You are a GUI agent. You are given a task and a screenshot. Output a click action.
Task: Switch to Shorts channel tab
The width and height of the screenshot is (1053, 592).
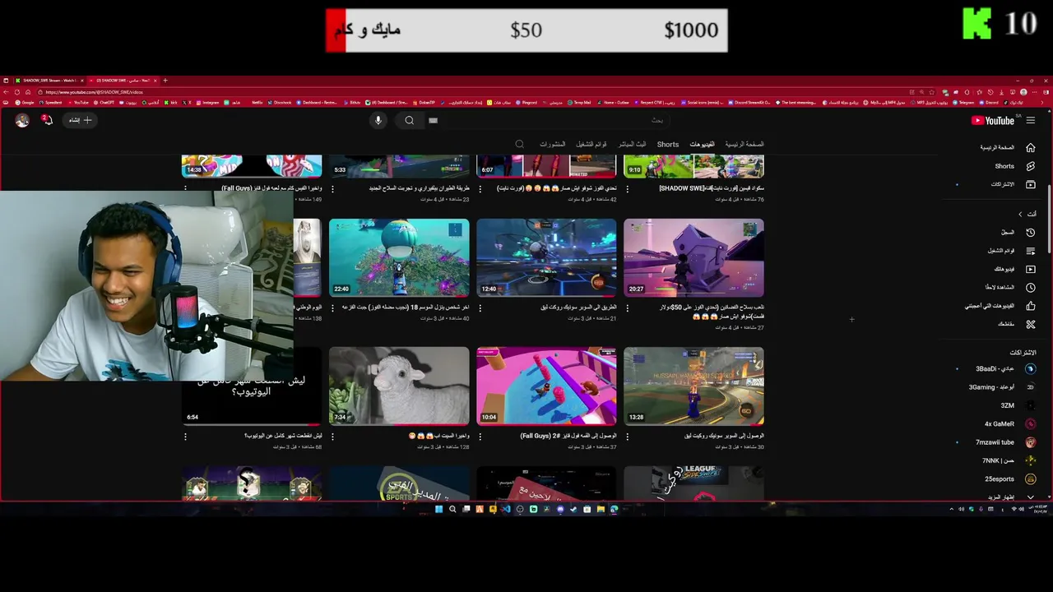click(x=668, y=144)
